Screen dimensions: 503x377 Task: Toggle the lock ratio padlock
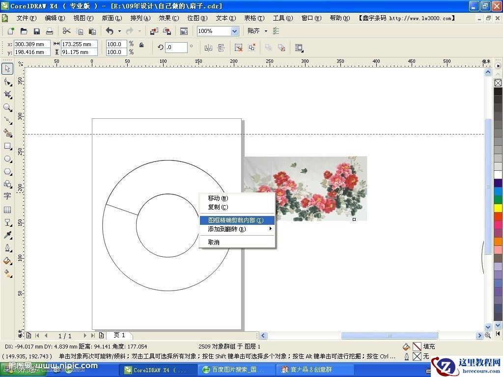[141, 45]
